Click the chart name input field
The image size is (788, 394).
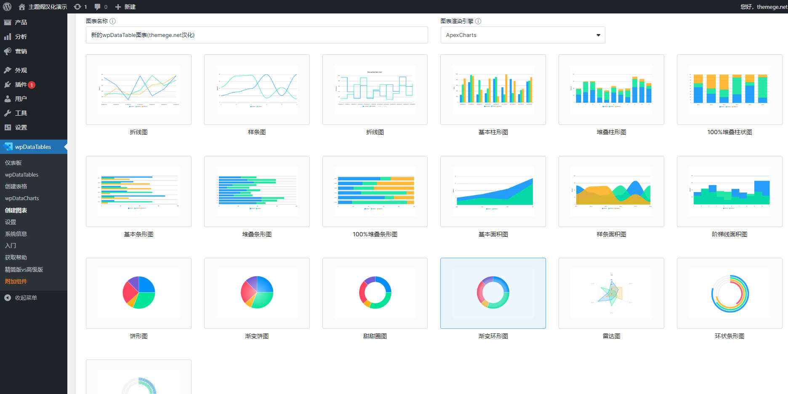click(x=257, y=35)
